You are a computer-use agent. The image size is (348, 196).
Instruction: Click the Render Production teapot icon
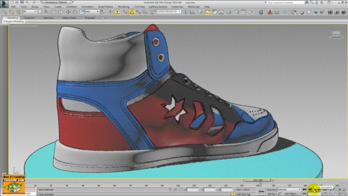pos(250,12)
